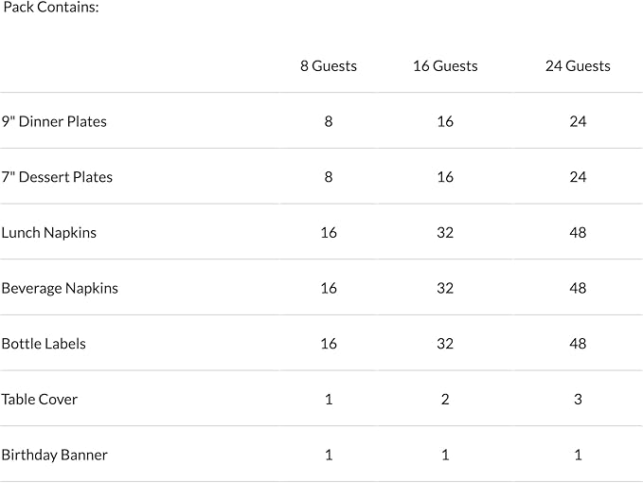
Task: Select the "24 Guests" column header
Action: coord(578,66)
